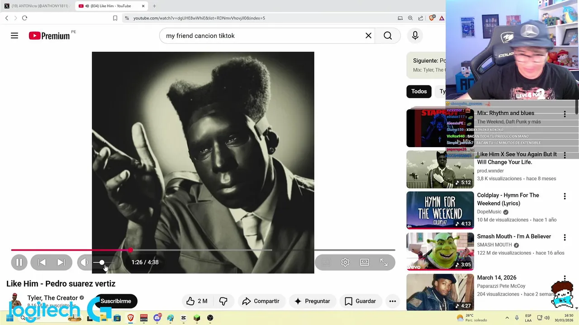Screen dimensions: 579x325
Task: Click Compartir to share video
Action: click(261, 301)
